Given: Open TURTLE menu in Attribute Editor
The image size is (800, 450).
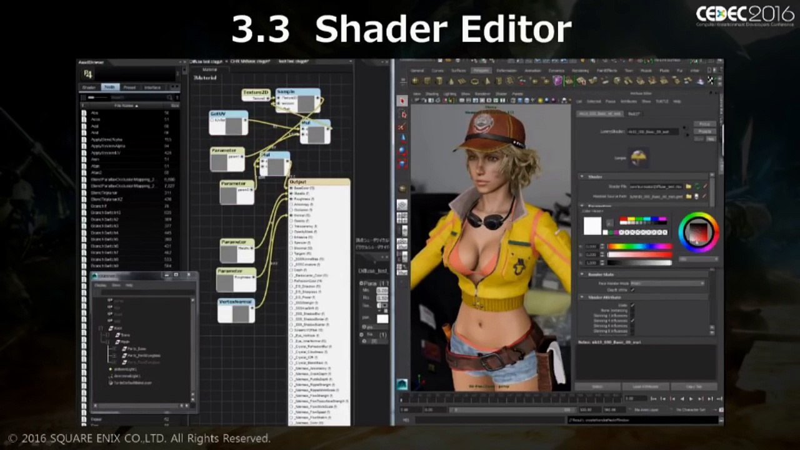Looking at the screenshot, I should tap(662, 101).
